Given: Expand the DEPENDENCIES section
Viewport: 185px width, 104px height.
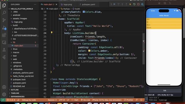Looking at the screenshot, I should (18, 96).
